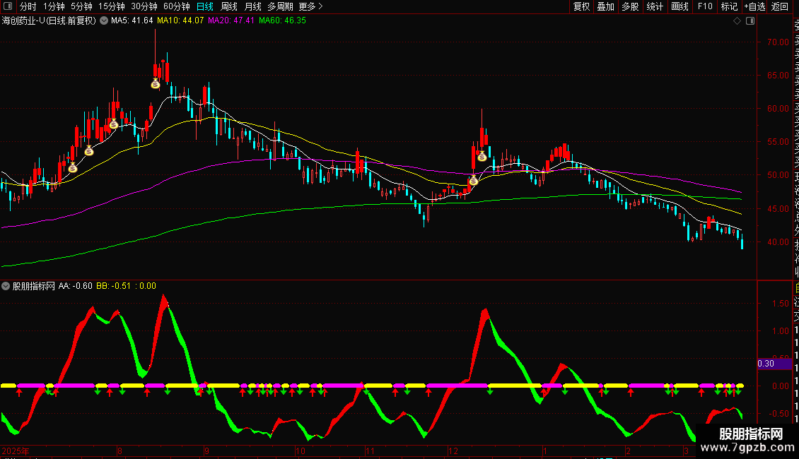The image size is (799, 459).
Task: Open the 画线 drawing tools
Action: click(680, 7)
